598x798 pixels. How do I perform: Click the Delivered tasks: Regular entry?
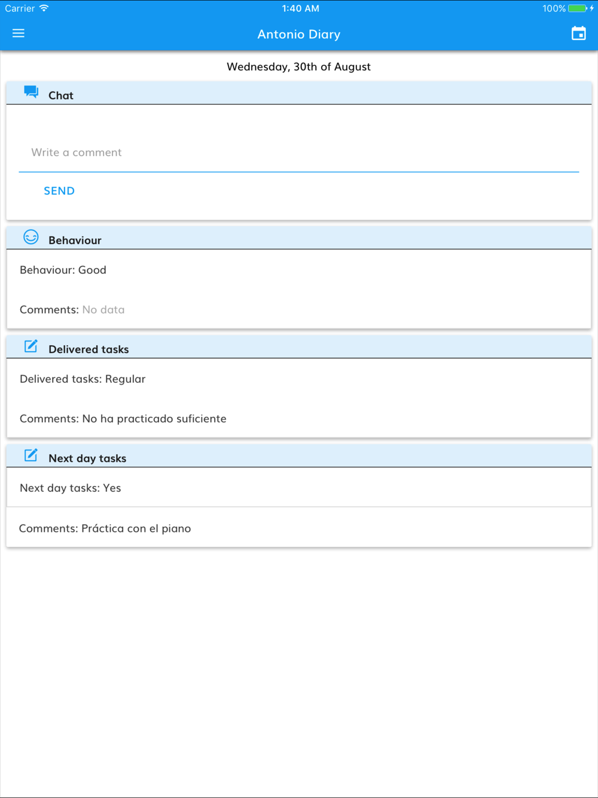click(83, 379)
